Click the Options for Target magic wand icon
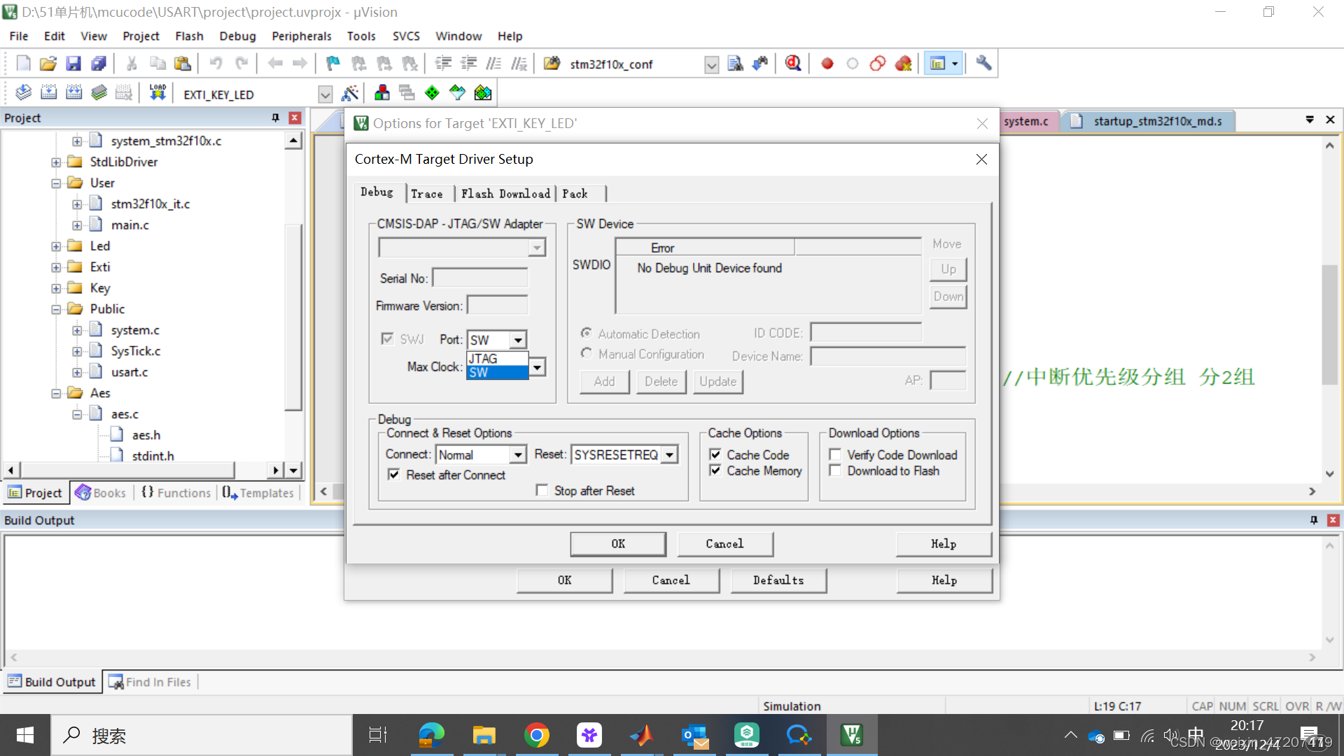Viewport: 1344px width, 756px height. point(349,93)
